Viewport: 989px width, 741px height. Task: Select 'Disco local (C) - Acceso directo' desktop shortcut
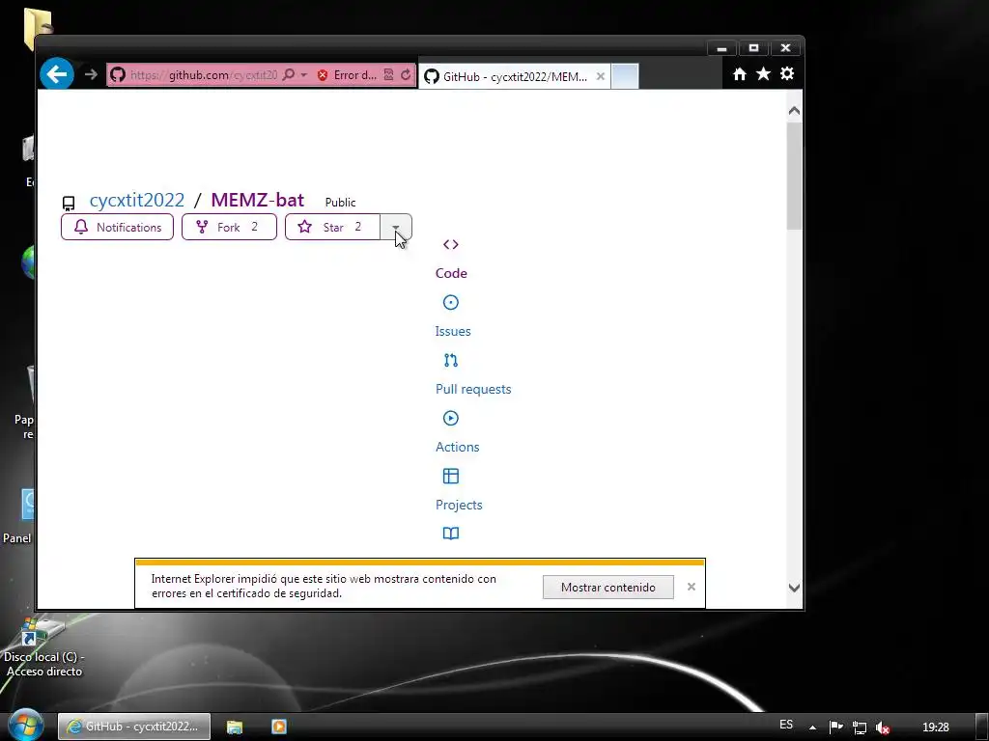click(x=44, y=649)
